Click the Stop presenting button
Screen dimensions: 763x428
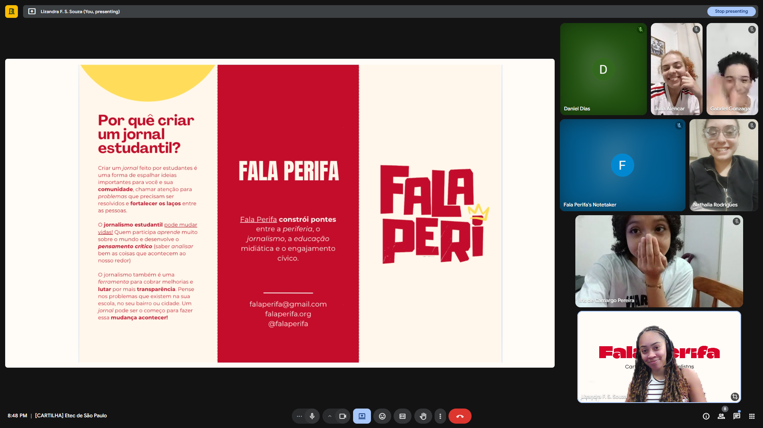pos(731,12)
